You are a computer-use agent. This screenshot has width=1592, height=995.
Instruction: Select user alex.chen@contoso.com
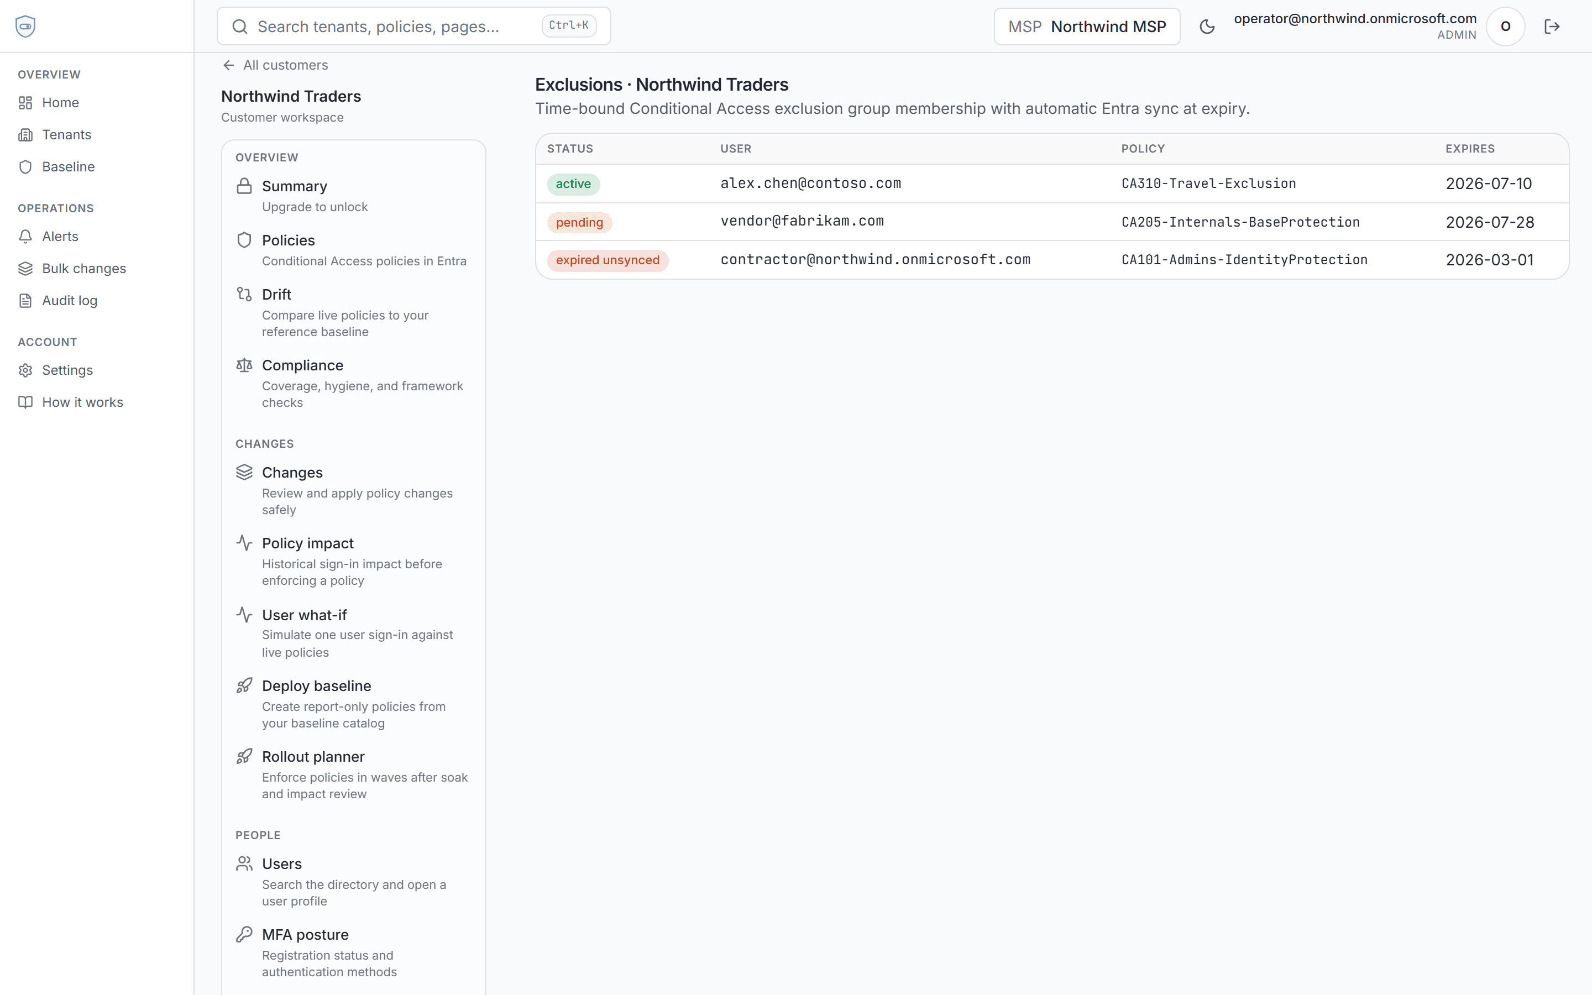[x=810, y=184]
